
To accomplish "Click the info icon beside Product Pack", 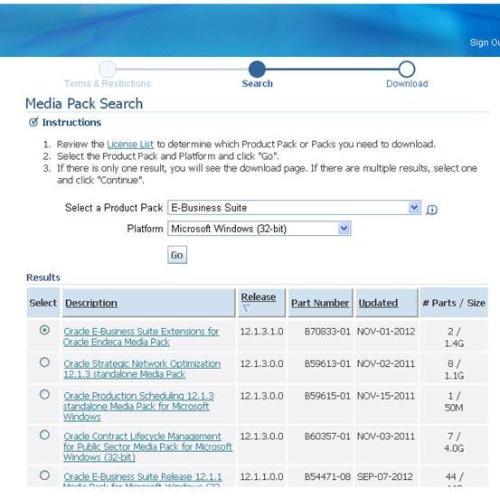I will click(431, 210).
